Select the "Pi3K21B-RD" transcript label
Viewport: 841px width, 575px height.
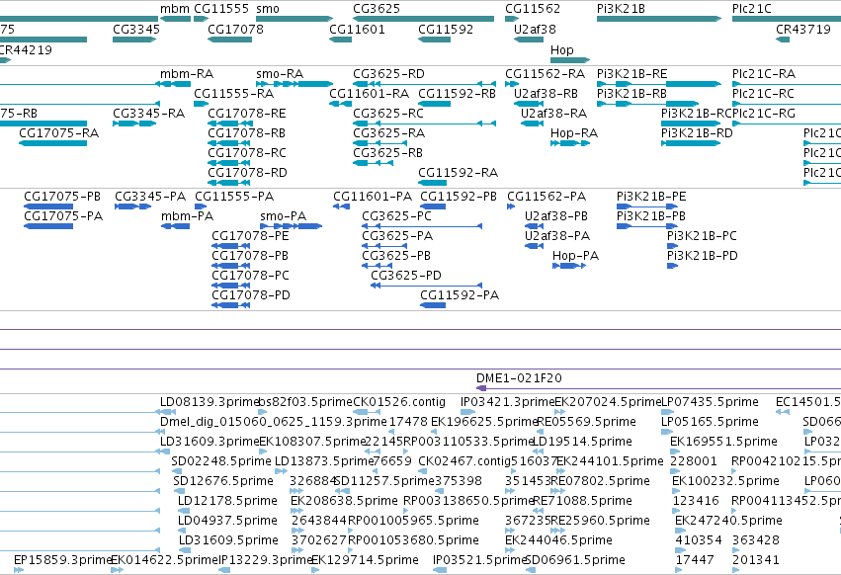coord(697,133)
